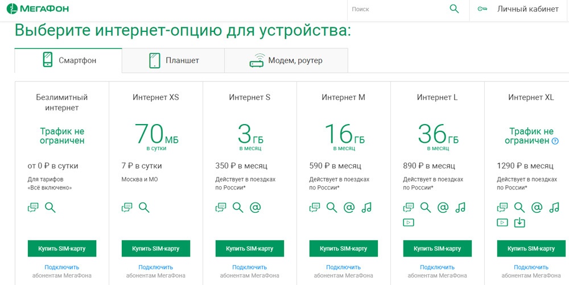Click the help question mark in Интернет XL
Screen dimensions: 569x285
(x=555, y=142)
